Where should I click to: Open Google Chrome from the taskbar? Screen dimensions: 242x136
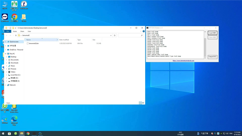(28, 133)
